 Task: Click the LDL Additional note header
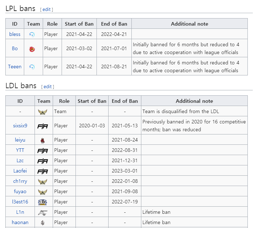pos(194,101)
